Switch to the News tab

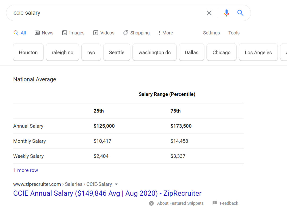point(44,33)
